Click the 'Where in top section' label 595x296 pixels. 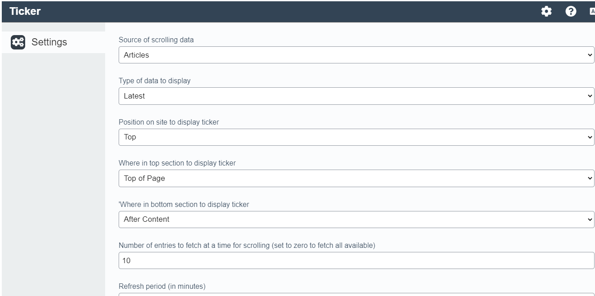(x=177, y=163)
